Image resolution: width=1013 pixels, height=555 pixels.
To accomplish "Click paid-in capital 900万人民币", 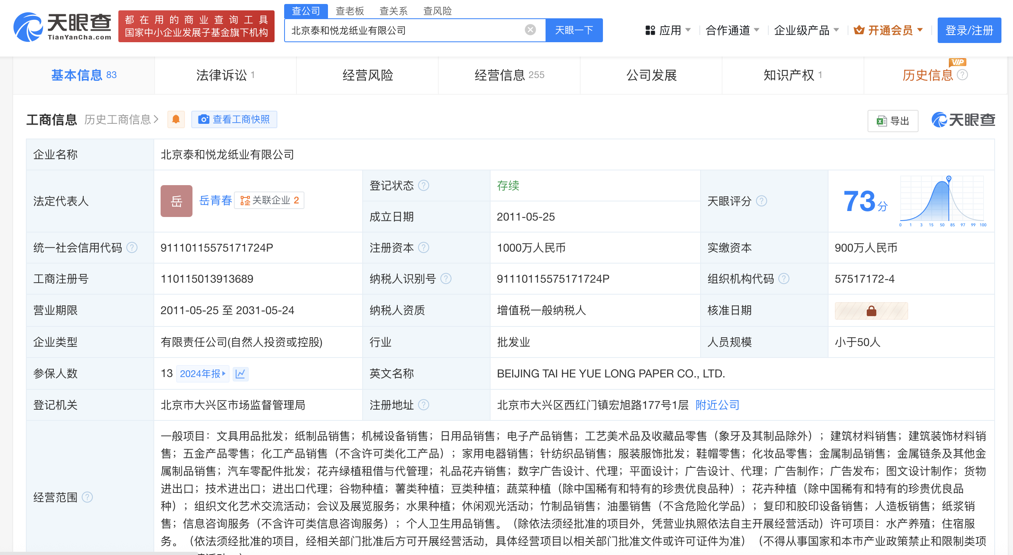I will [866, 248].
